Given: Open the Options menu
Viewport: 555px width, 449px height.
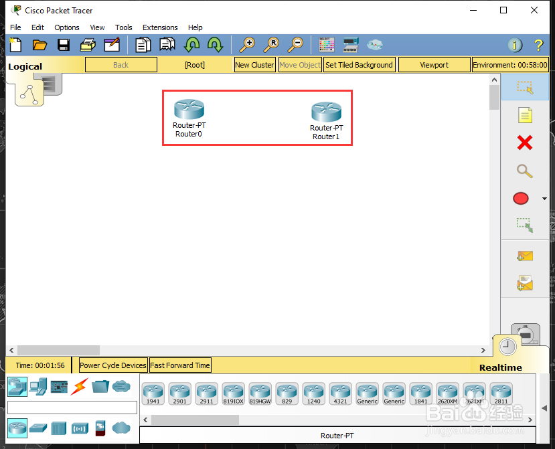Looking at the screenshot, I should 67,27.
